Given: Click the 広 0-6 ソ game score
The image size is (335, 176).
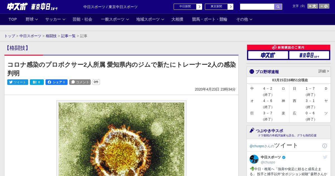Looking at the screenshot, I should [310, 113].
